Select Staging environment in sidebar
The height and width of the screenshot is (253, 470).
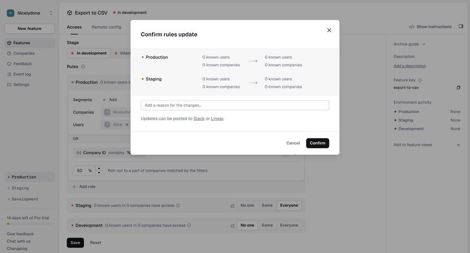coord(29,188)
